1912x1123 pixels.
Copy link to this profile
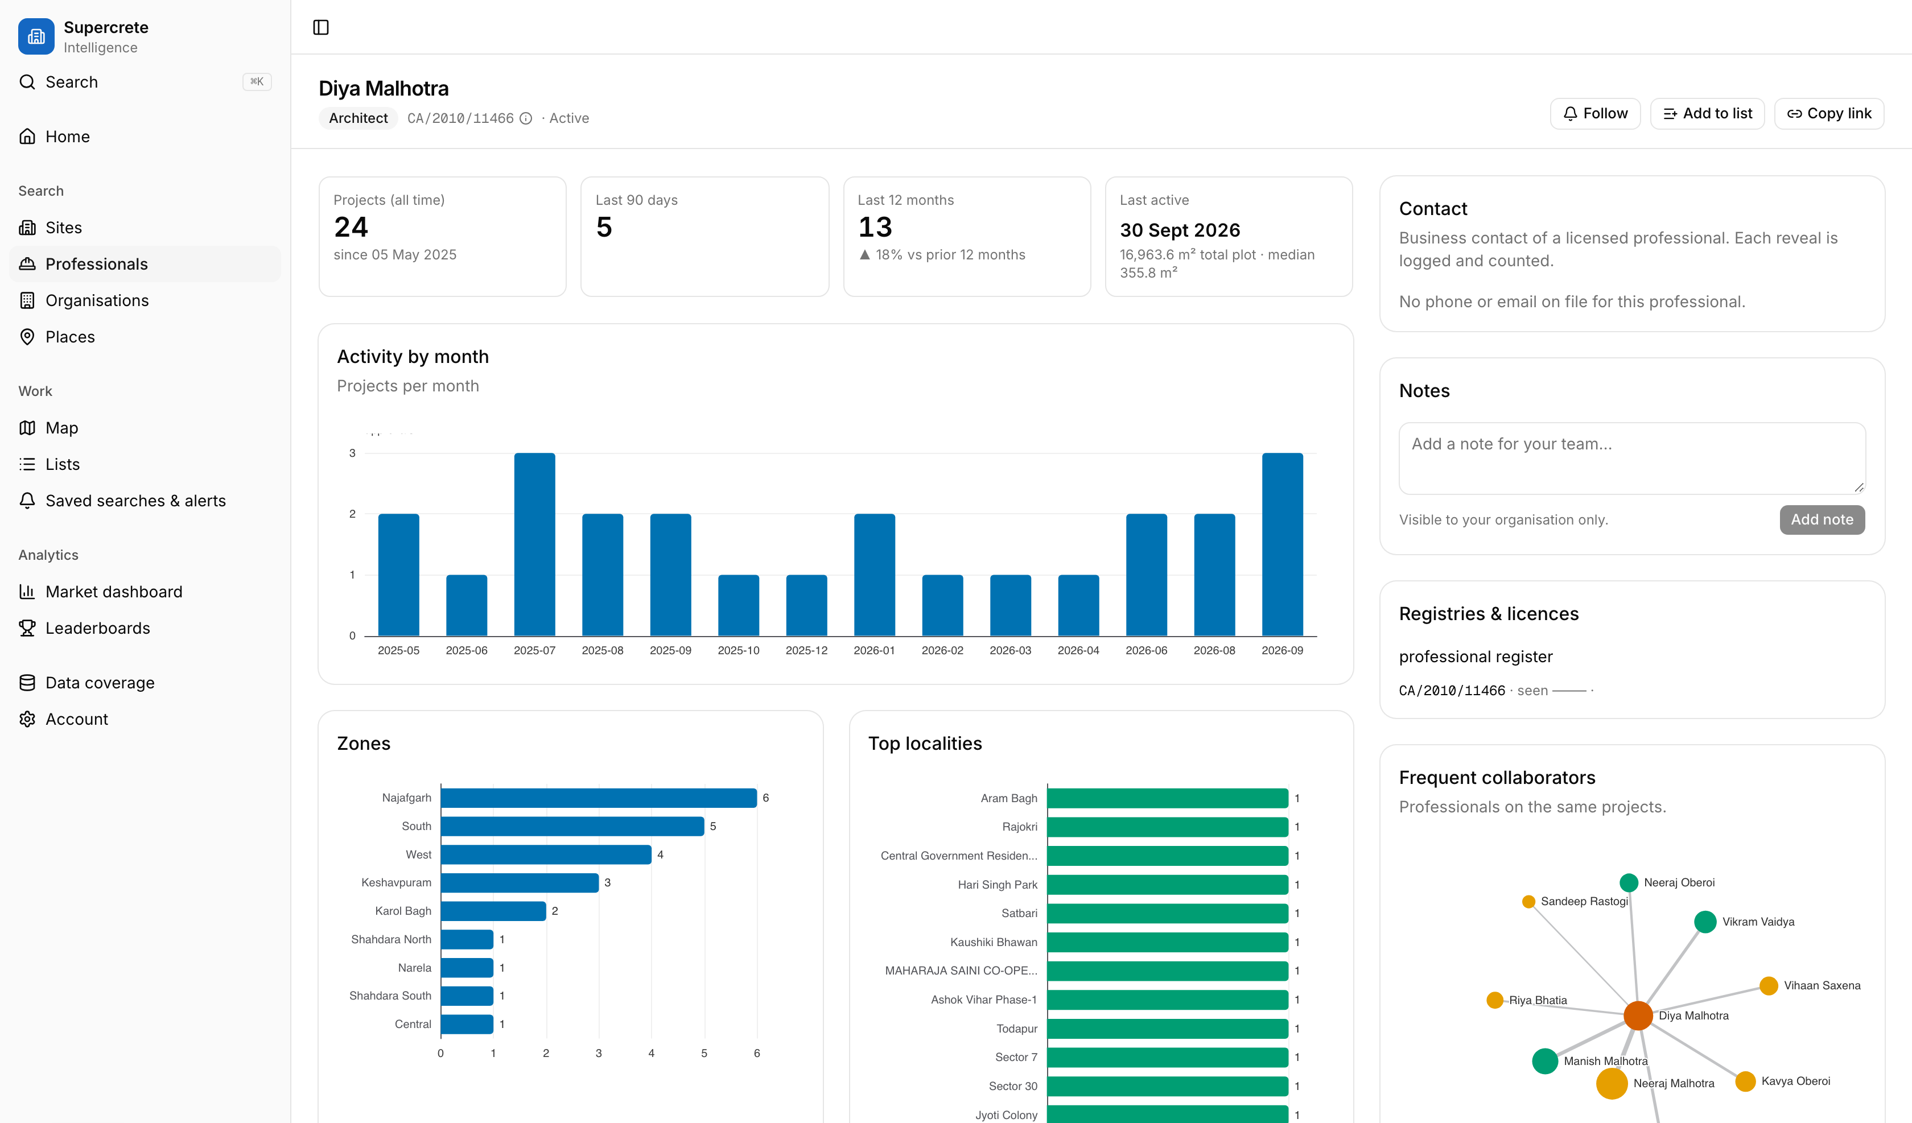pos(1828,114)
